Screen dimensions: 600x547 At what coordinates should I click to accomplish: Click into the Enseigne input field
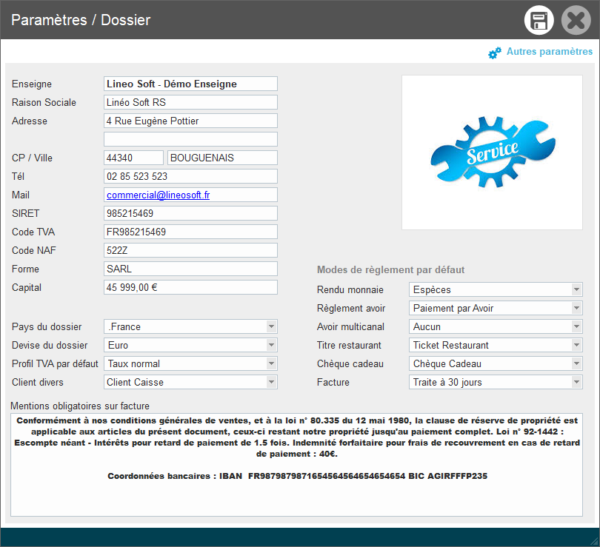pyautogui.click(x=190, y=84)
